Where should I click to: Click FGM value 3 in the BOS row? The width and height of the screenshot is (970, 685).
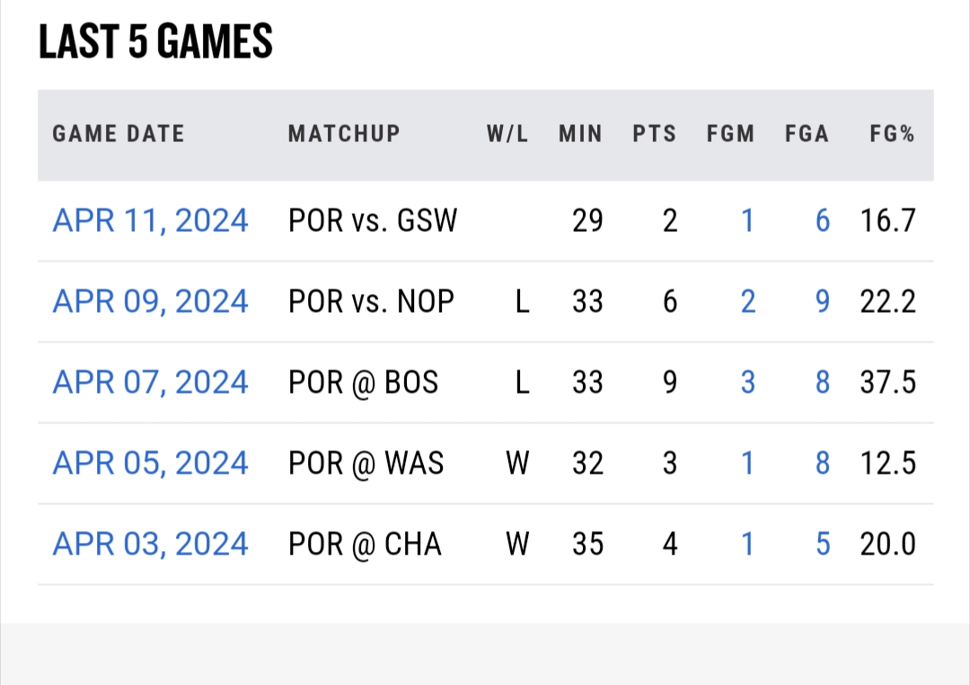point(747,382)
